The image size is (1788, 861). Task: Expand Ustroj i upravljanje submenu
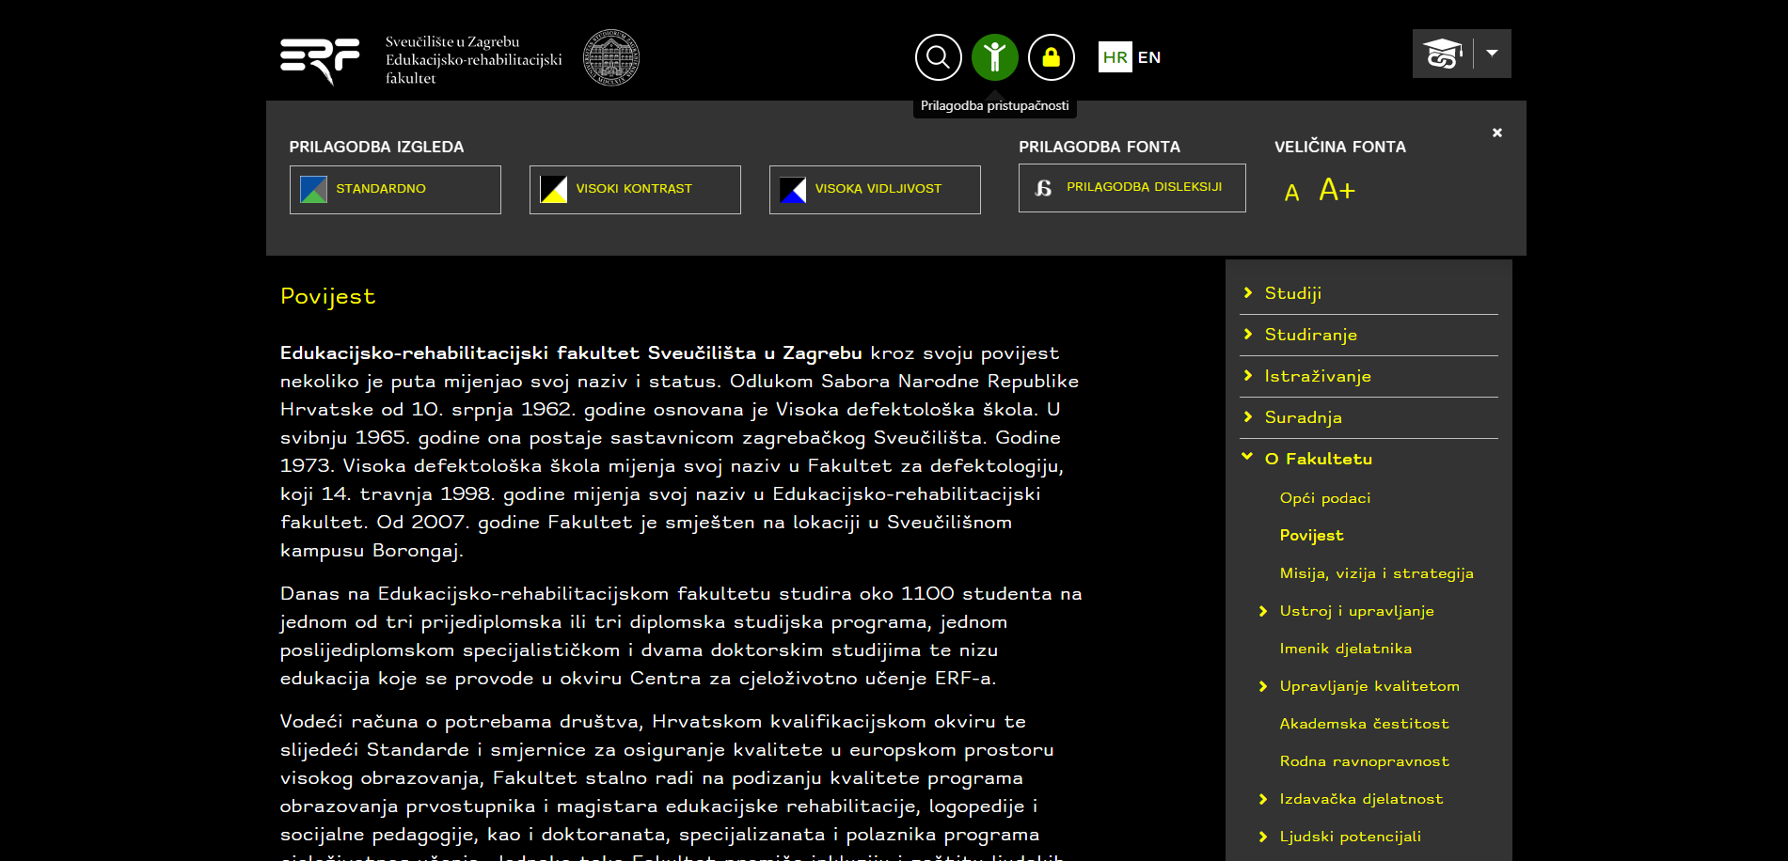tap(1263, 611)
